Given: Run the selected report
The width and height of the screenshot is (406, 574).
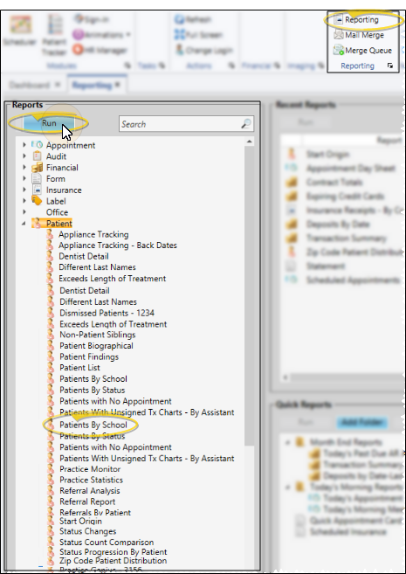Looking at the screenshot, I should (x=49, y=123).
